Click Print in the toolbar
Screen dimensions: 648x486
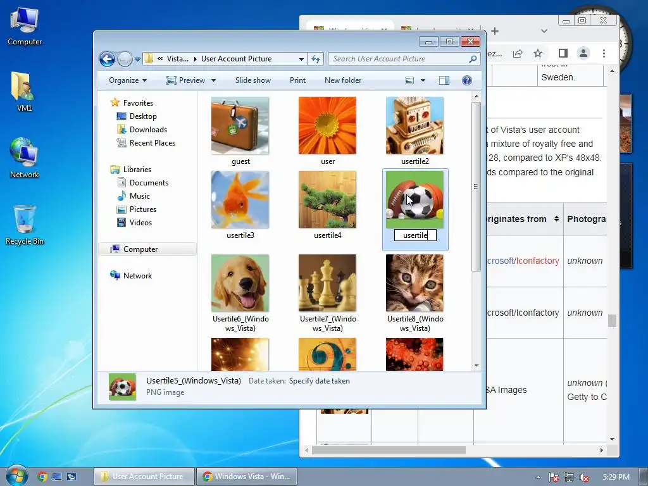[297, 80]
